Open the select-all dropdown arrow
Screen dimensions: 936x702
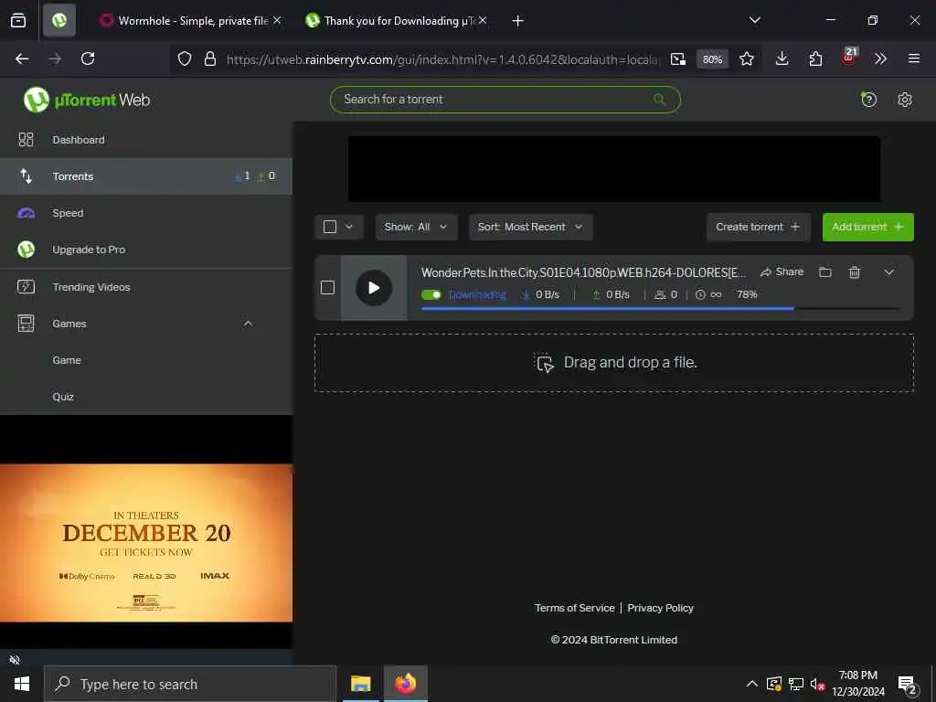coord(349,227)
